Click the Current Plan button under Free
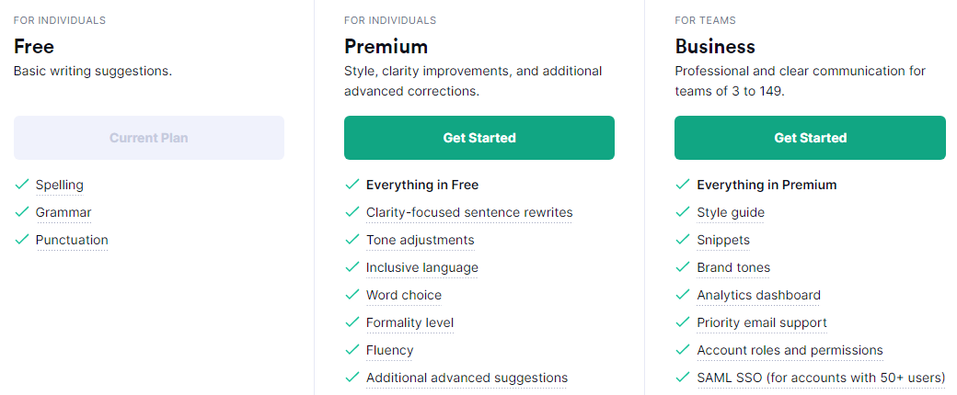 (148, 138)
